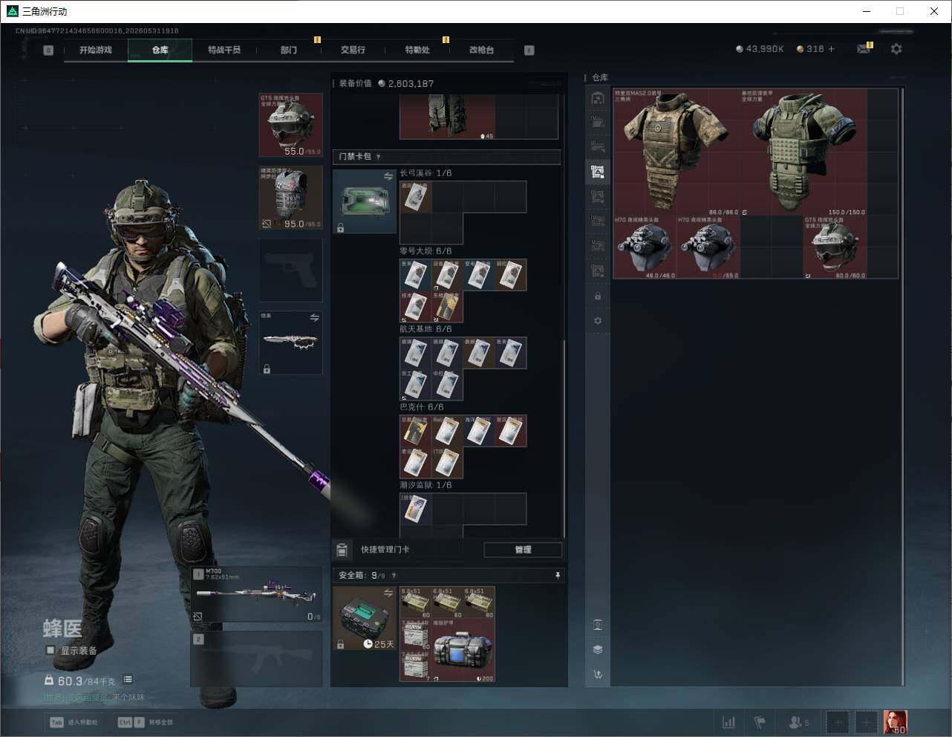
Task: Open the 特战干员 tab
Action: click(x=224, y=50)
